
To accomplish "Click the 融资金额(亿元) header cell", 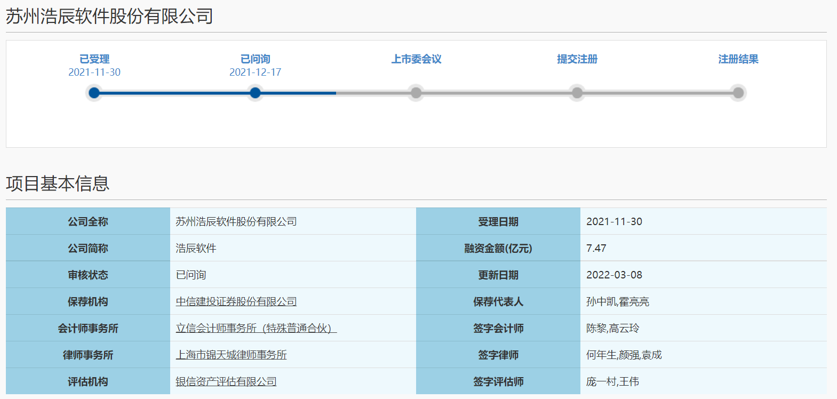I will 498,248.
